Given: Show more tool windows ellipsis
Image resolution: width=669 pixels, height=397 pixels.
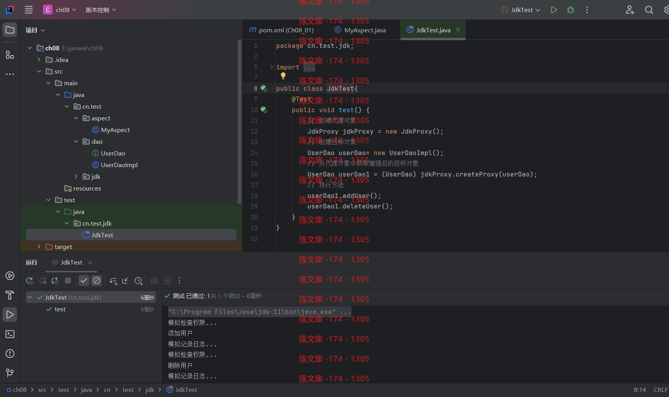Looking at the screenshot, I should [10, 74].
